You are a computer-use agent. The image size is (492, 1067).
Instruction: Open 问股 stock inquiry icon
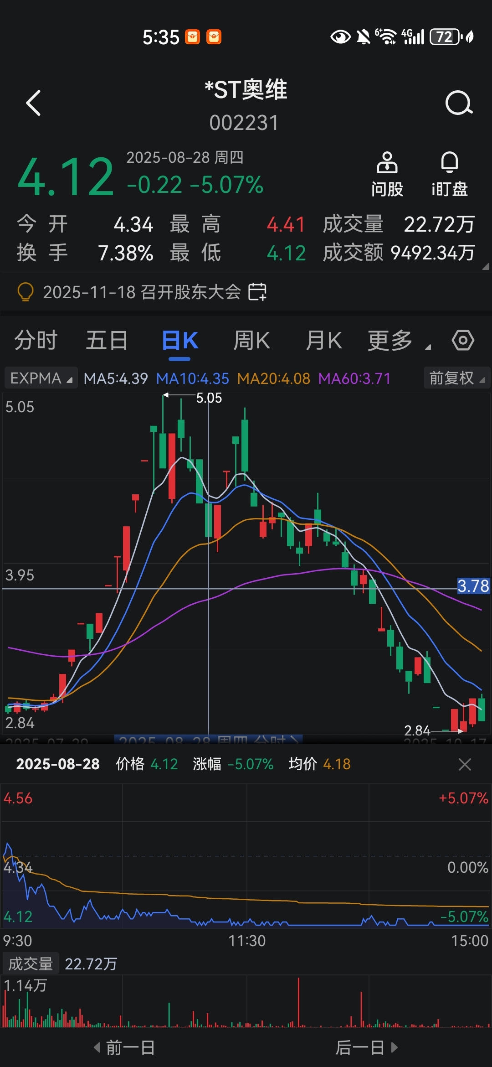(x=387, y=175)
